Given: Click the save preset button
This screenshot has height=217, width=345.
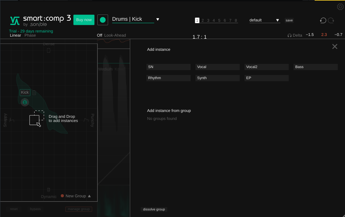Looking at the screenshot, I should [x=289, y=20].
